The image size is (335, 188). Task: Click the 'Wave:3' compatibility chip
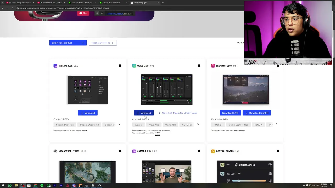[x=138, y=125]
